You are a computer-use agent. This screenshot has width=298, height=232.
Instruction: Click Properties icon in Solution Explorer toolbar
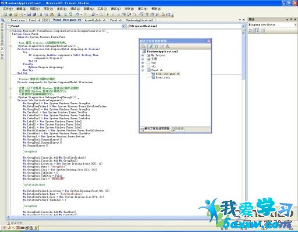pos(144,47)
